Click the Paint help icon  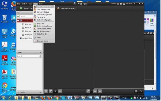tap(155, 16)
